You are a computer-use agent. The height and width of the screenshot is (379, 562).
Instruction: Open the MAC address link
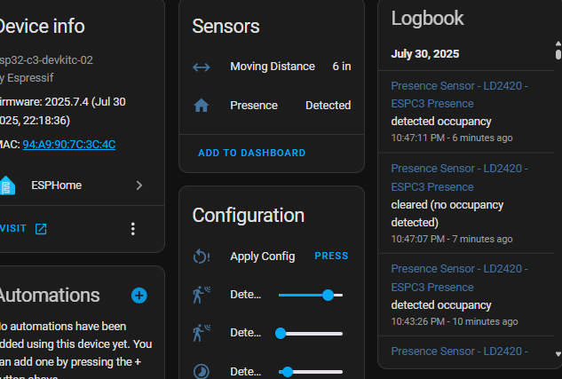(x=69, y=145)
